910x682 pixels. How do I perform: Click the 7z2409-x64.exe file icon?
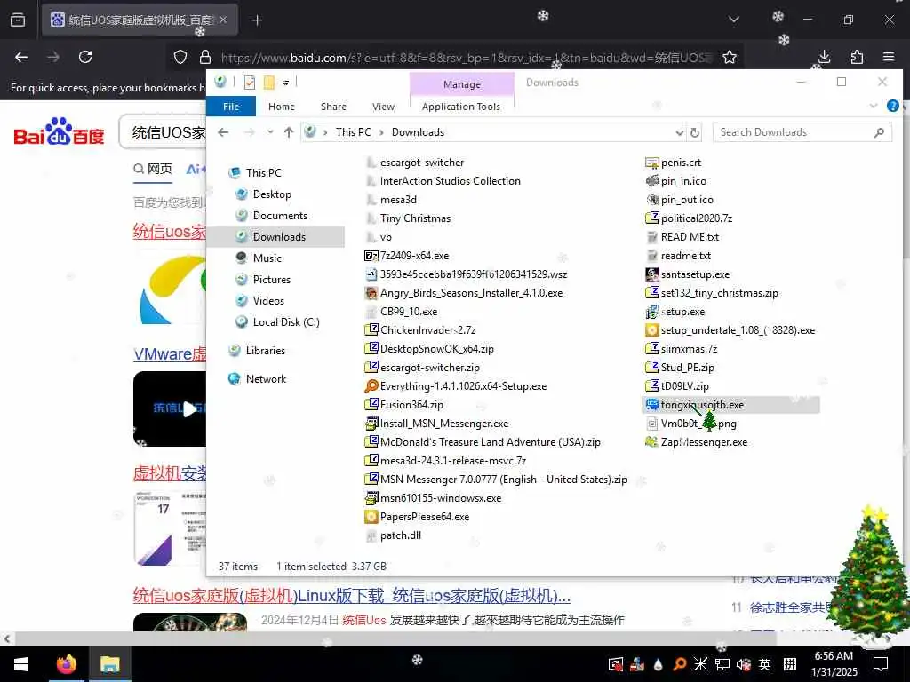click(x=371, y=256)
